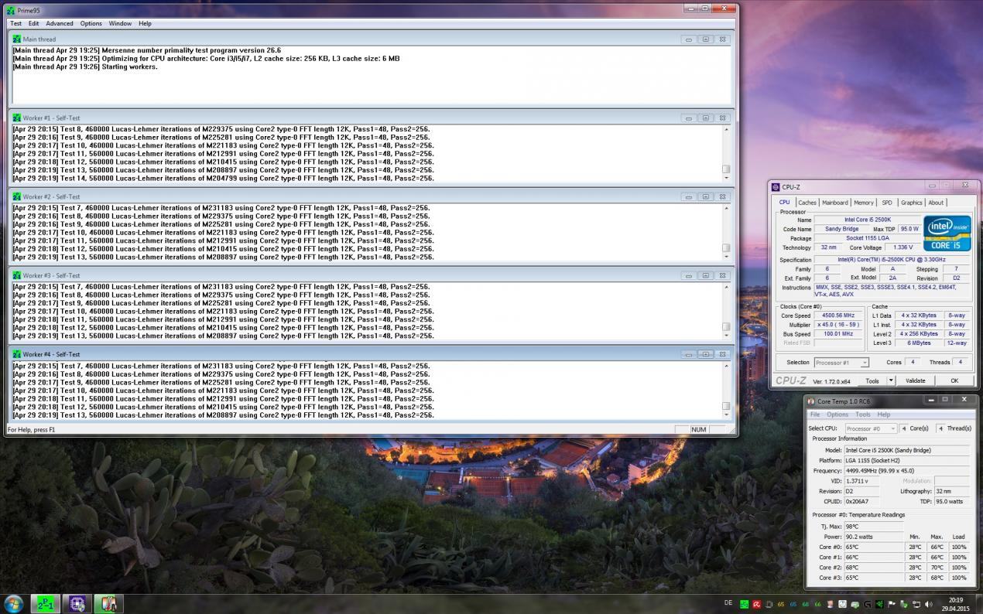
Task: Click the CPU-Z title bar icon
Action: (776, 186)
